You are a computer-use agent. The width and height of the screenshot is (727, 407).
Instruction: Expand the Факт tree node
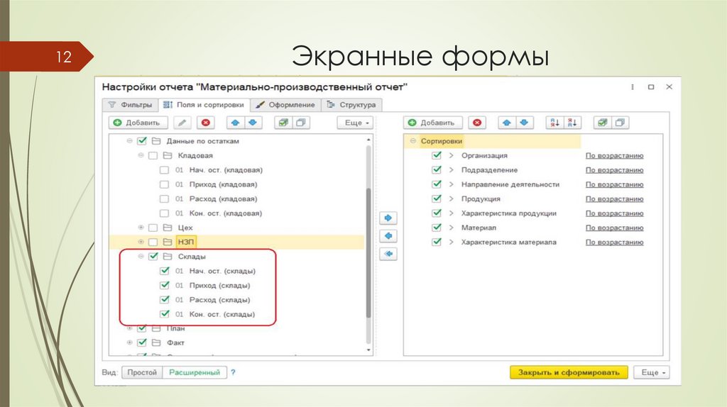tap(129, 342)
